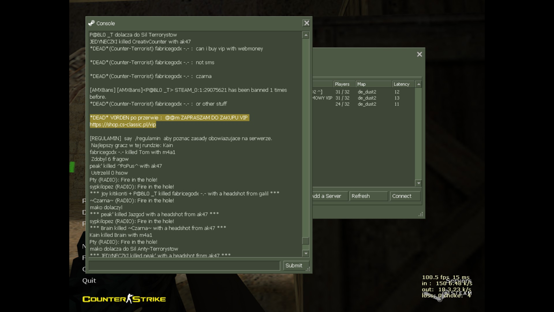Click the Refresh button
The width and height of the screenshot is (554, 312).
pyautogui.click(x=368, y=196)
